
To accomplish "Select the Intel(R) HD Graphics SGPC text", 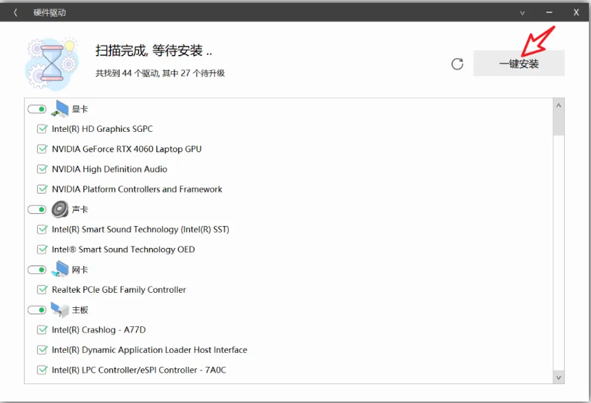I will [102, 129].
